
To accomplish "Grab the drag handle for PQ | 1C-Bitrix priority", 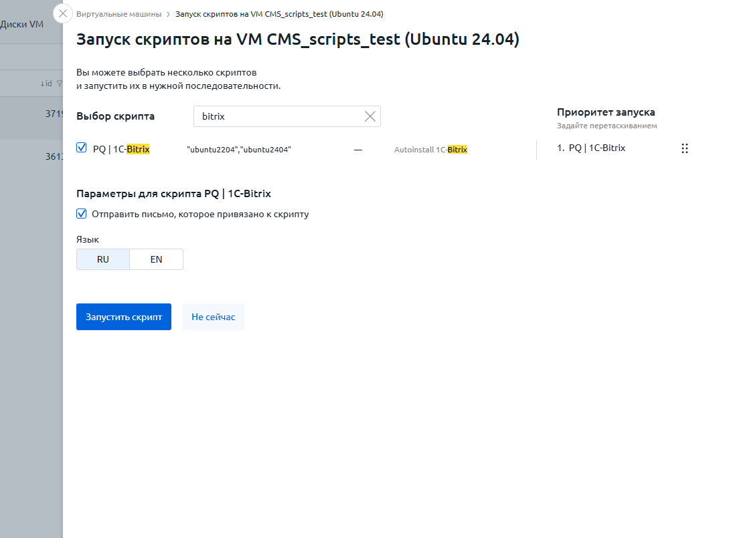I will (684, 148).
